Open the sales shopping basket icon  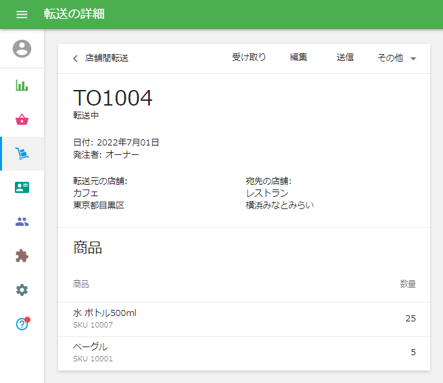tap(22, 120)
